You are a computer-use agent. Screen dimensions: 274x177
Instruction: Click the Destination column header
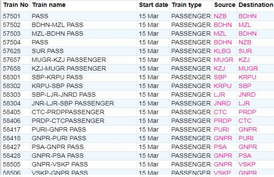coord(255,5)
